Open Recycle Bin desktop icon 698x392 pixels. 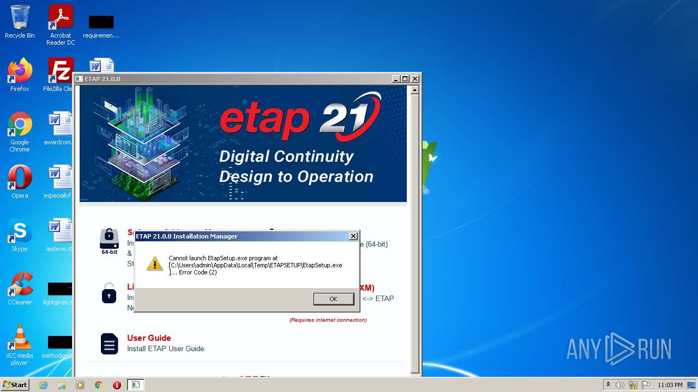pyautogui.click(x=20, y=22)
